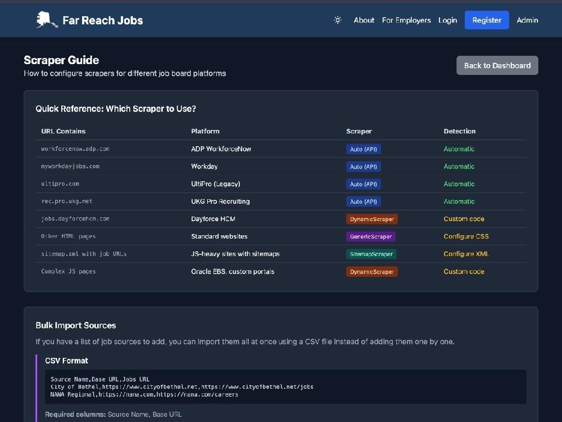
Task: Click workforcenow.adp.com URL cell
Action: 75,149
